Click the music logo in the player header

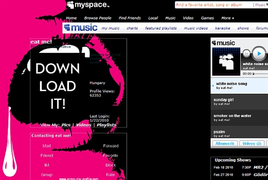pos(223,43)
